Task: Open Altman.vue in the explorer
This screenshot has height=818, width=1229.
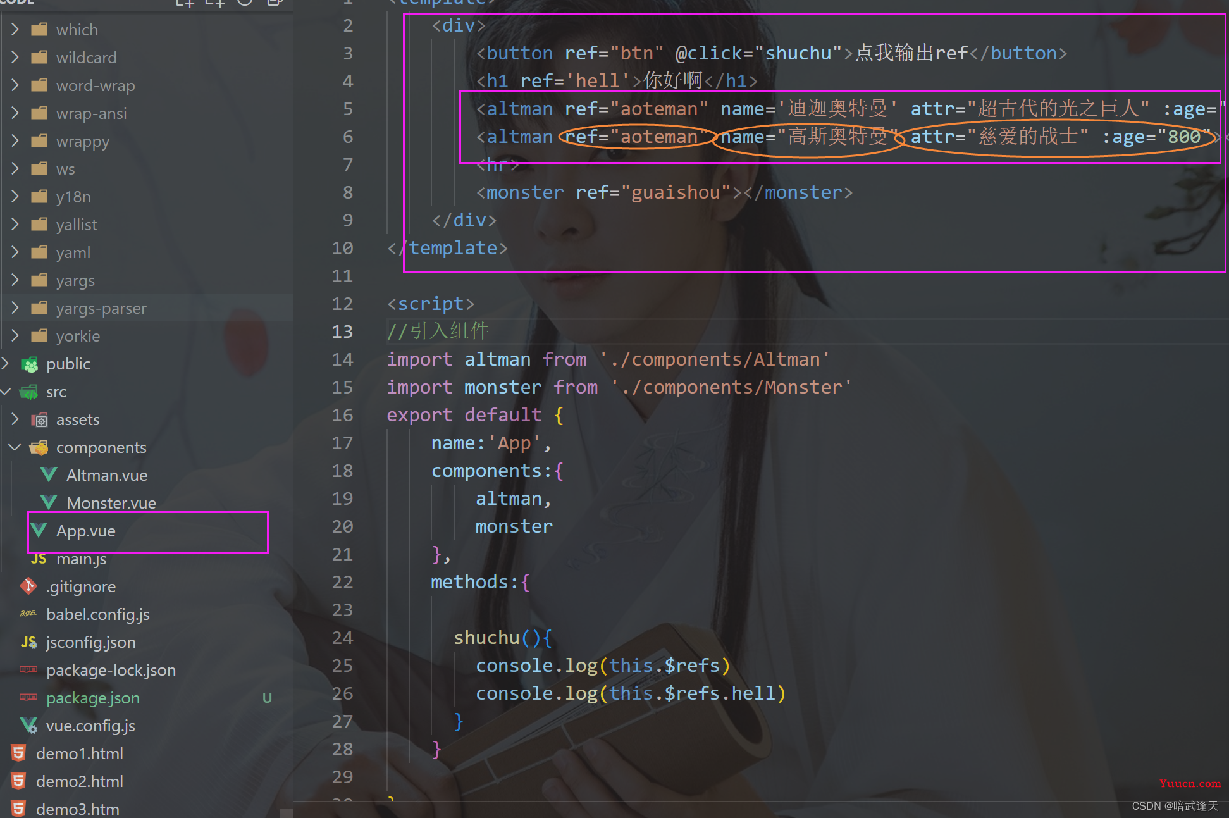Action: coord(107,475)
